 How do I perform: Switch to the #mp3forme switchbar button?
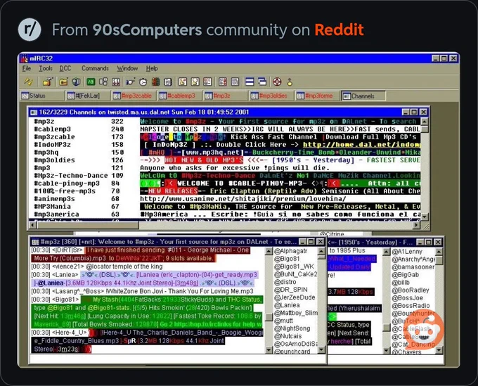tap(317, 96)
